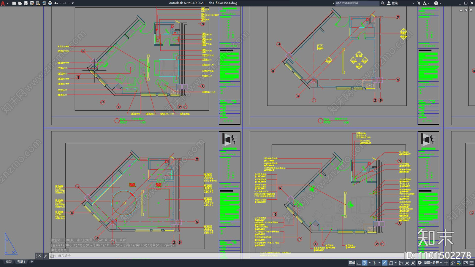The image size is (475, 267).
Task: Open command line customize wrench icon
Action: click(45, 256)
